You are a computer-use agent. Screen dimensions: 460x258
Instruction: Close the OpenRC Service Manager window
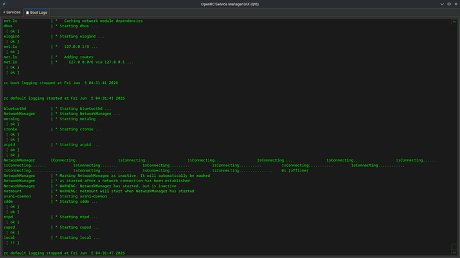click(x=456, y=4)
